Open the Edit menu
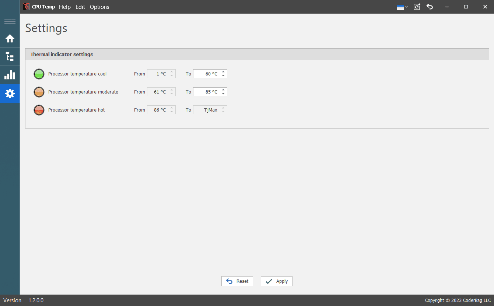The image size is (494, 306). point(80,7)
